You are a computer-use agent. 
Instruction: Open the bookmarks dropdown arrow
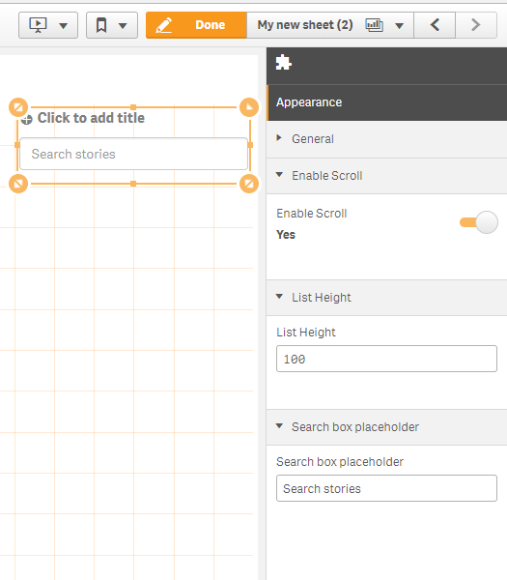pyautogui.click(x=123, y=25)
